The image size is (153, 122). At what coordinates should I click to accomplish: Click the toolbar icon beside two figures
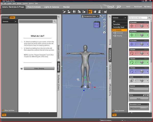[79, 12]
